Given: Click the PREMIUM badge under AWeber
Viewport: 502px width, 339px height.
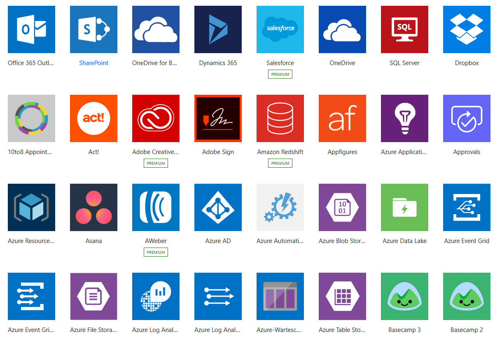Looking at the screenshot, I should [x=156, y=252].
